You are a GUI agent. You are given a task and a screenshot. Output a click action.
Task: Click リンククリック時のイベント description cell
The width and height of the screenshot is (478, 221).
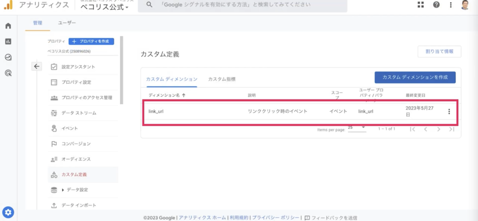click(277, 111)
